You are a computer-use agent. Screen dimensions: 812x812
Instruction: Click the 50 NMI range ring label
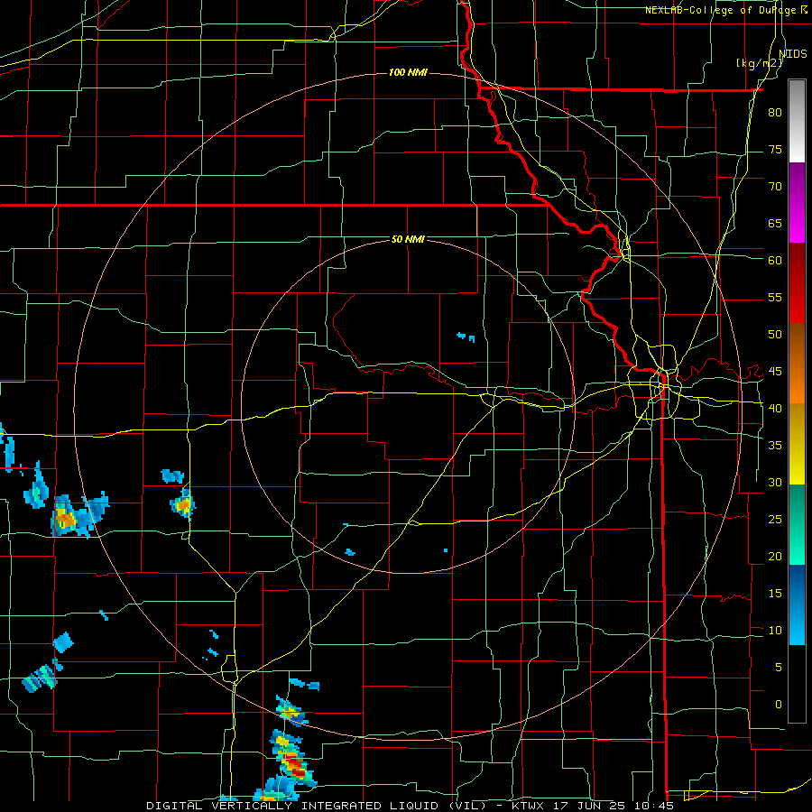pyautogui.click(x=408, y=239)
